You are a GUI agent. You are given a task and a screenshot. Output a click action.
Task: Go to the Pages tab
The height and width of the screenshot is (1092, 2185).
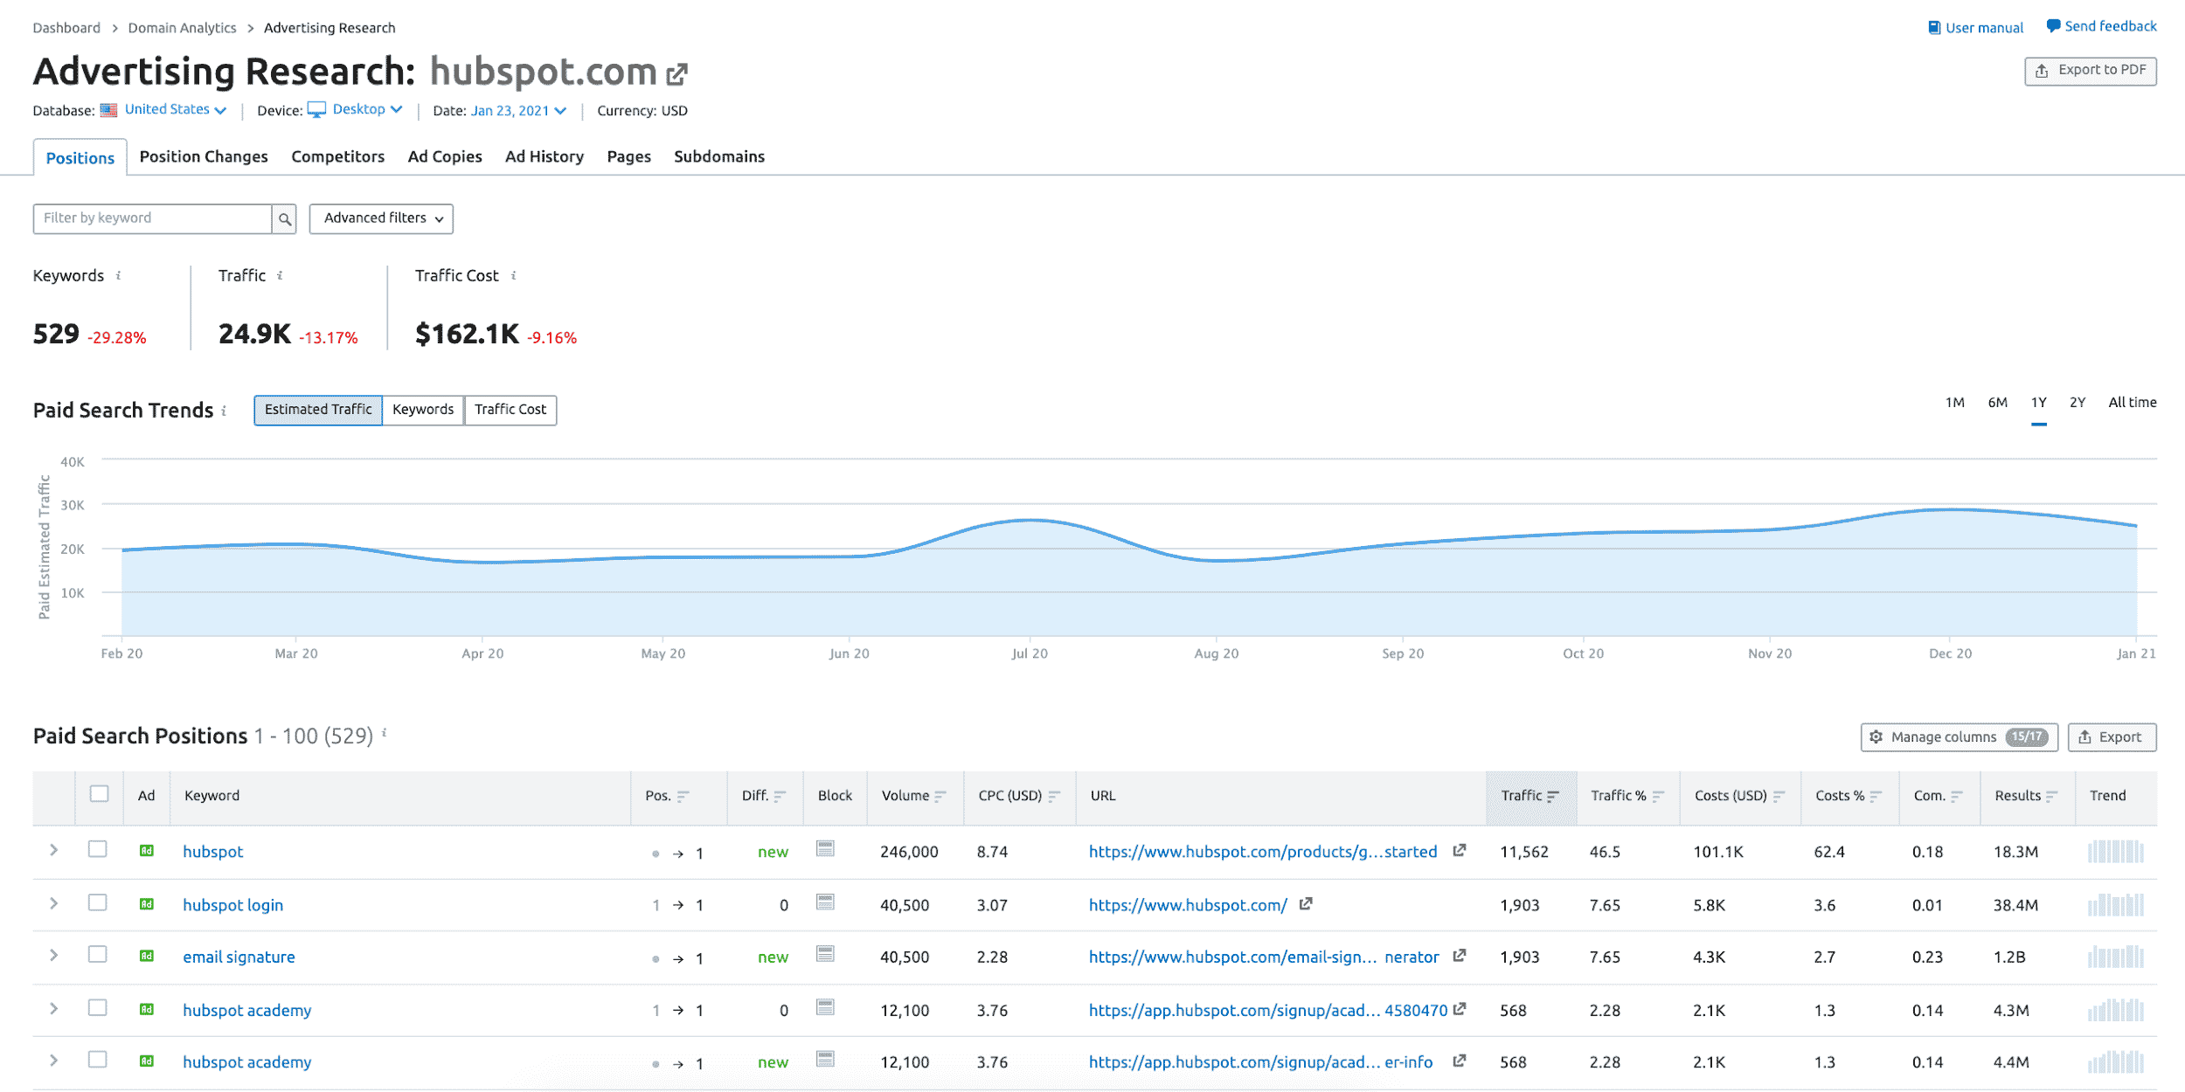629,157
